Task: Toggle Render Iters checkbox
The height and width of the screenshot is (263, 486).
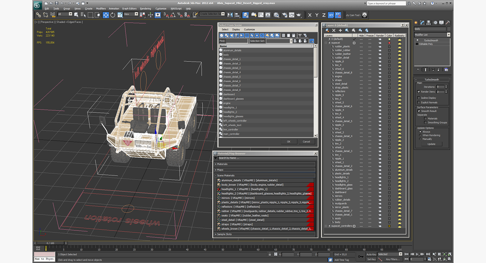Action: (419, 92)
